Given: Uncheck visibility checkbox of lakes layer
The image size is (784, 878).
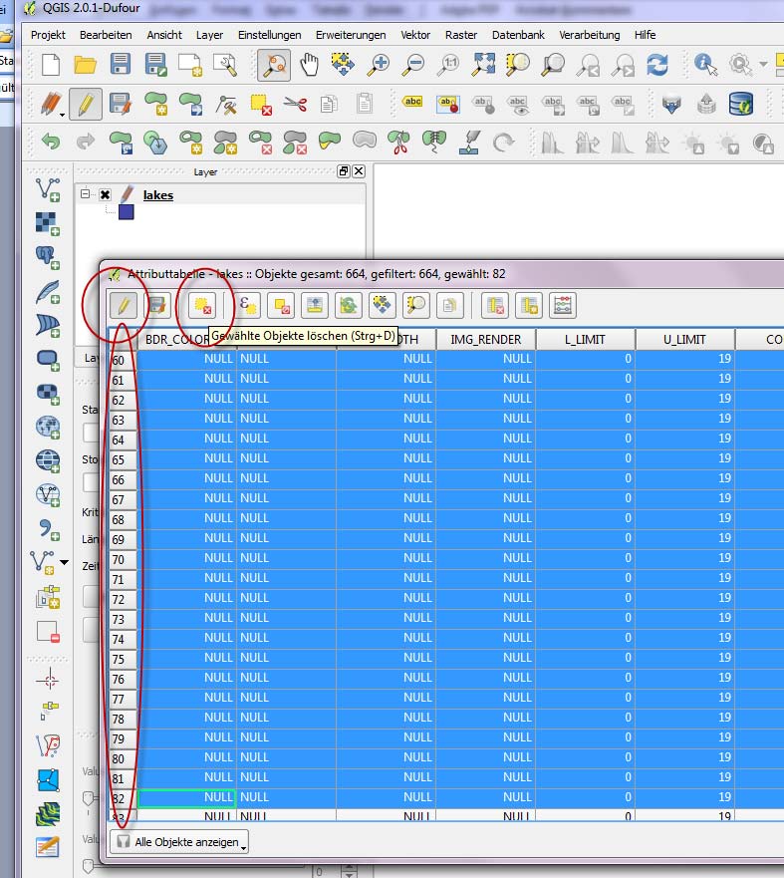Looking at the screenshot, I should pos(106,195).
